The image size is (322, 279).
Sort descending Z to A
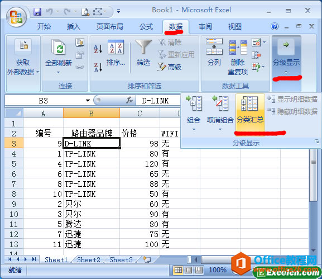coord(98,67)
